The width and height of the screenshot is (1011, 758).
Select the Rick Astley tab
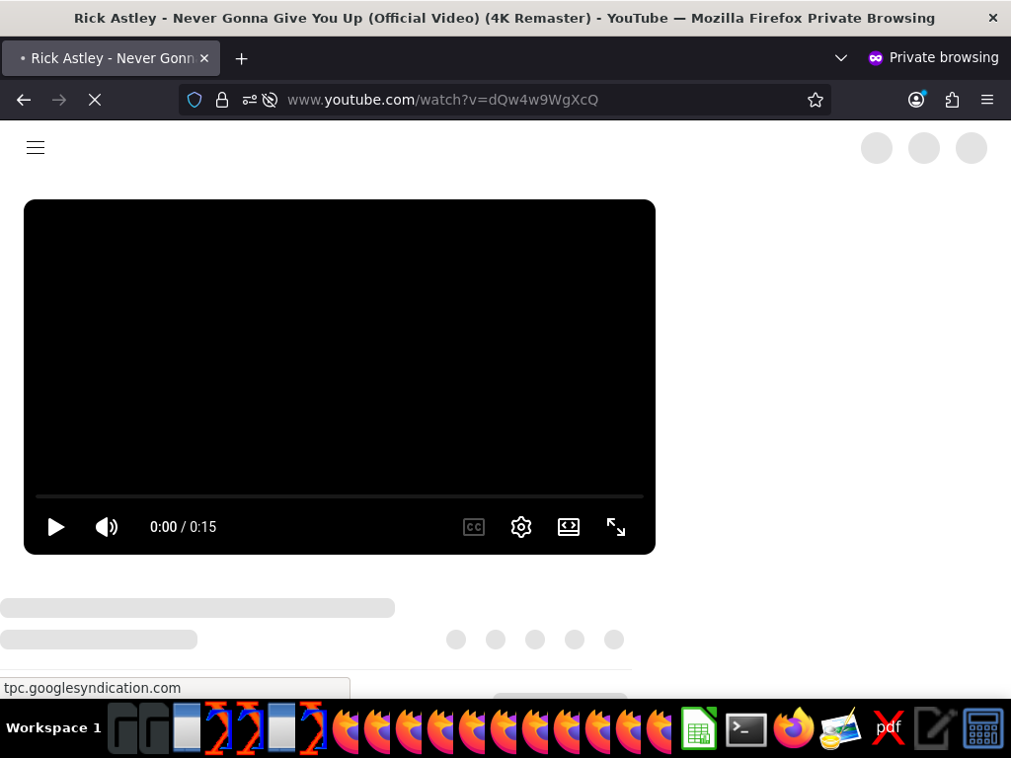tap(111, 58)
